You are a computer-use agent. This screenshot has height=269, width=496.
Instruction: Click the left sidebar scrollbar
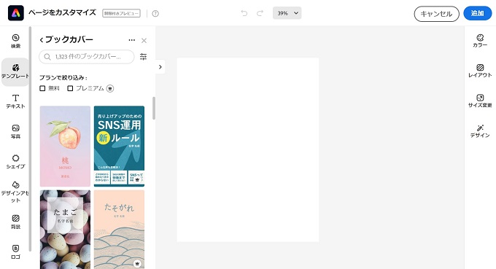[x=30, y=139]
